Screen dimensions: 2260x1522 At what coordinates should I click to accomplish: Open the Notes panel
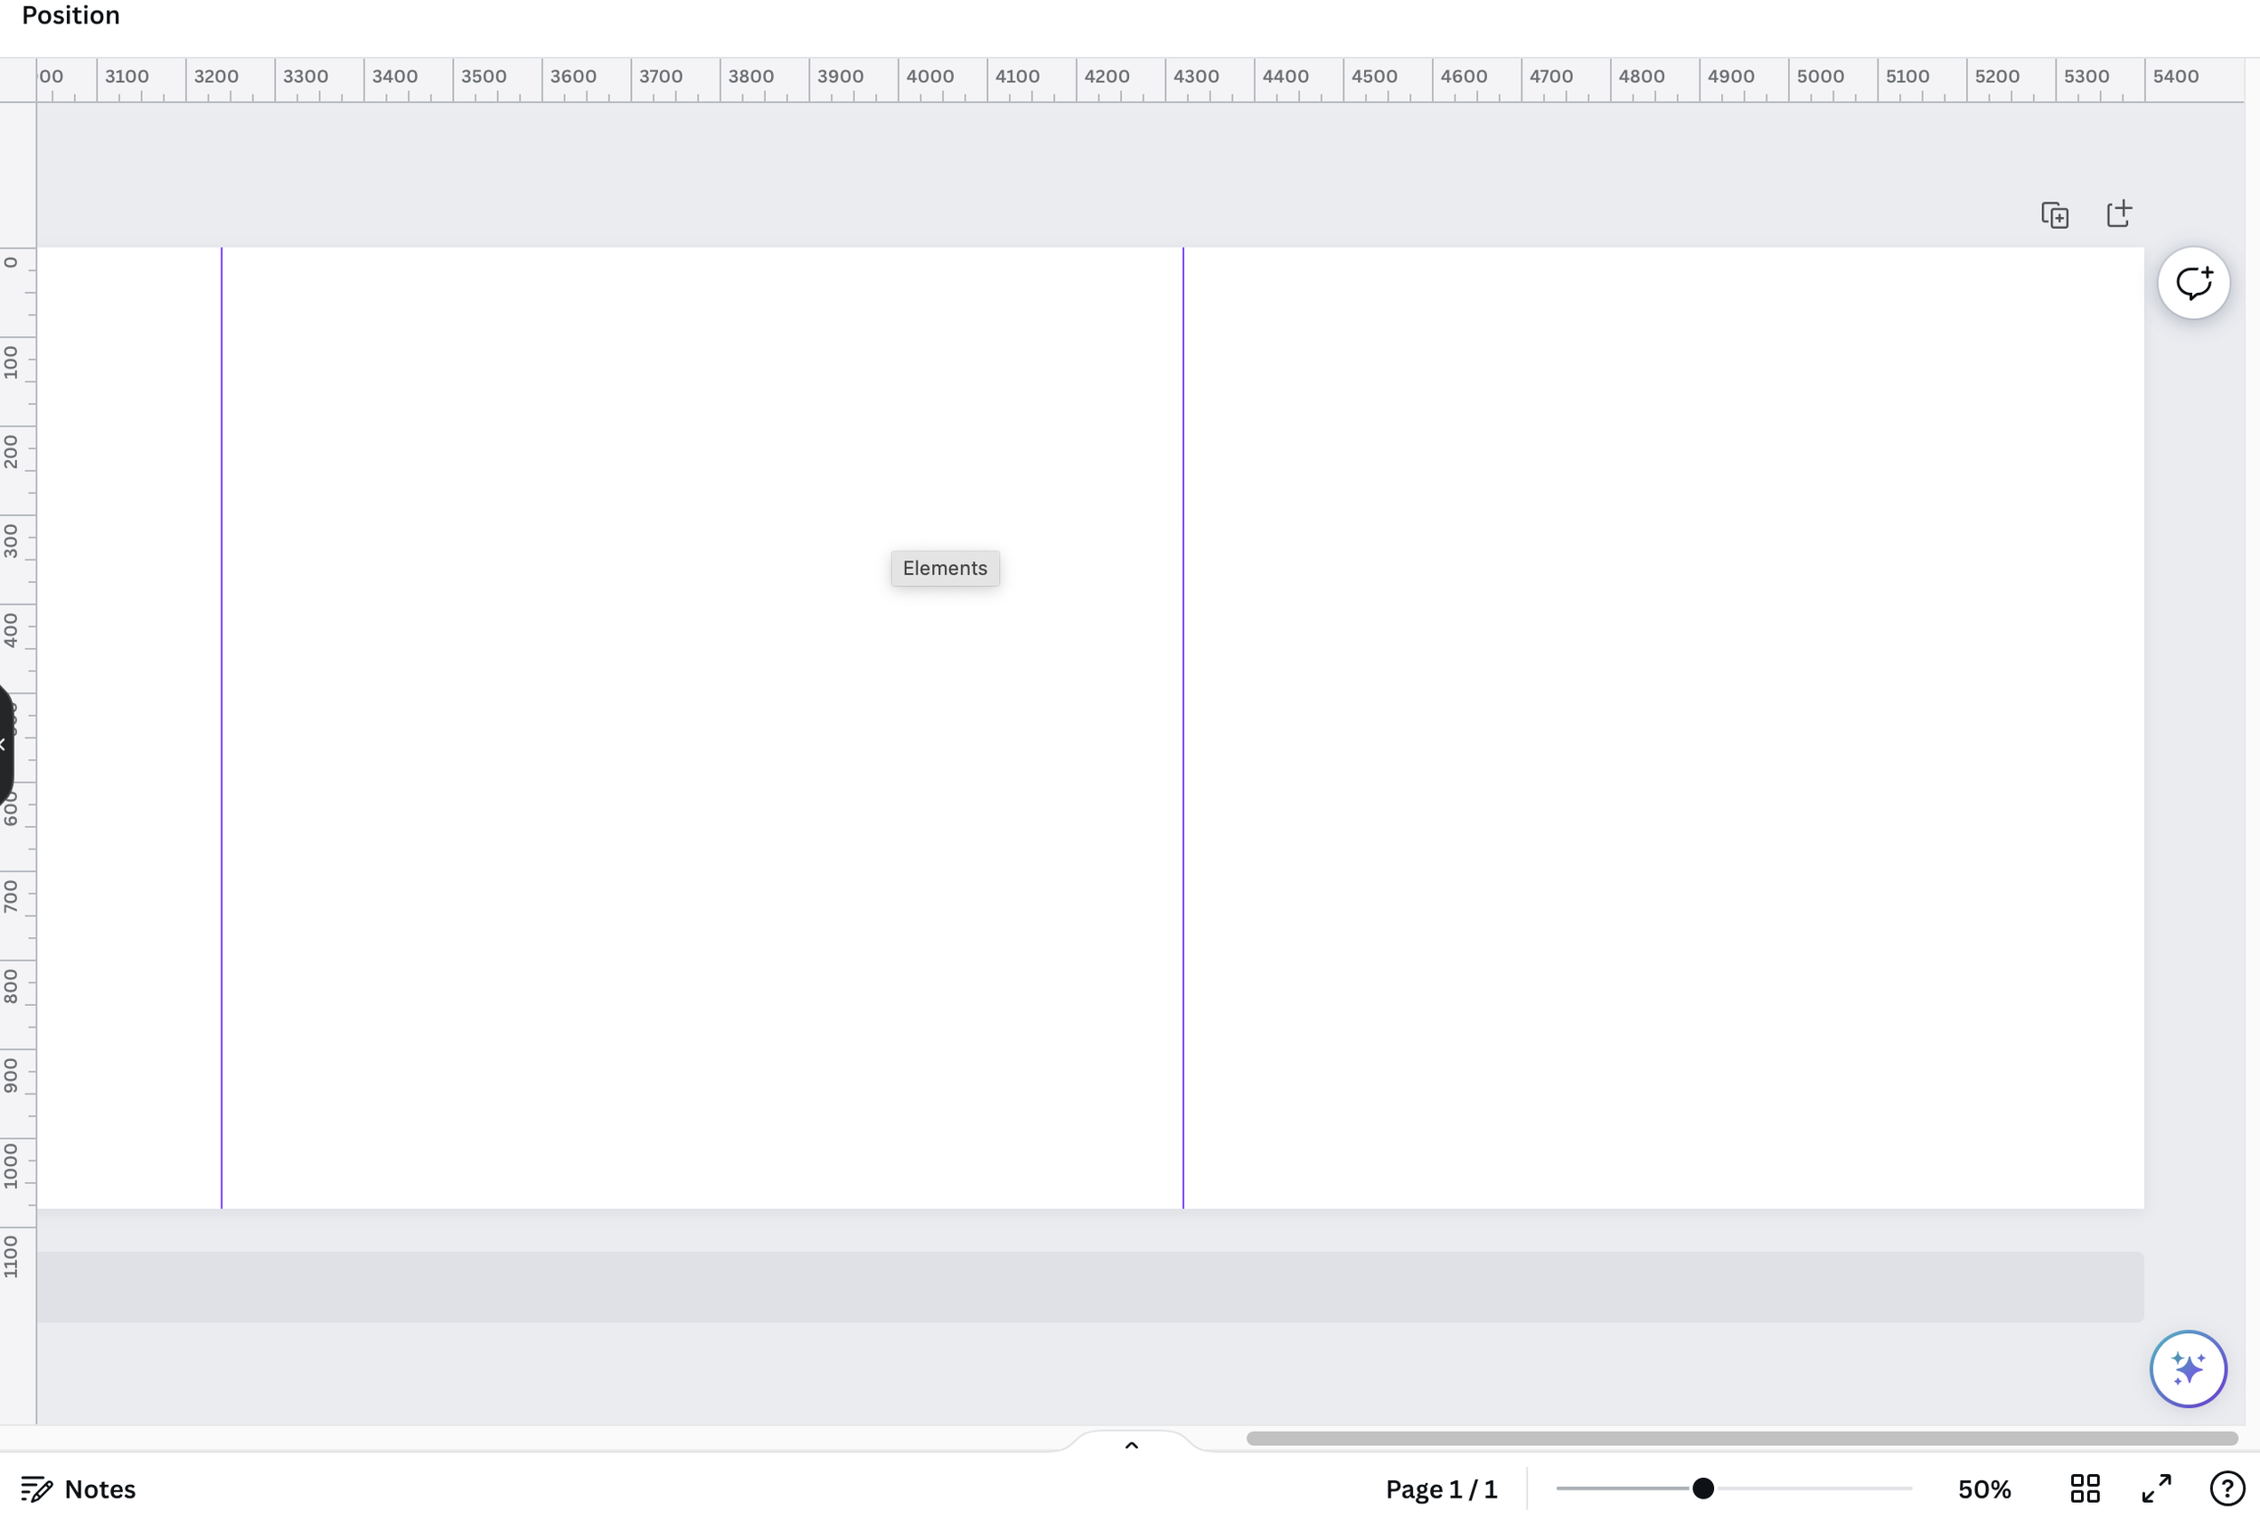click(x=79, y=1488)
